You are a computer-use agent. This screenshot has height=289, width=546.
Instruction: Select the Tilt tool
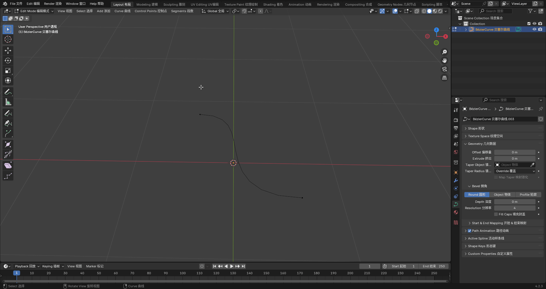pos(8,154)
